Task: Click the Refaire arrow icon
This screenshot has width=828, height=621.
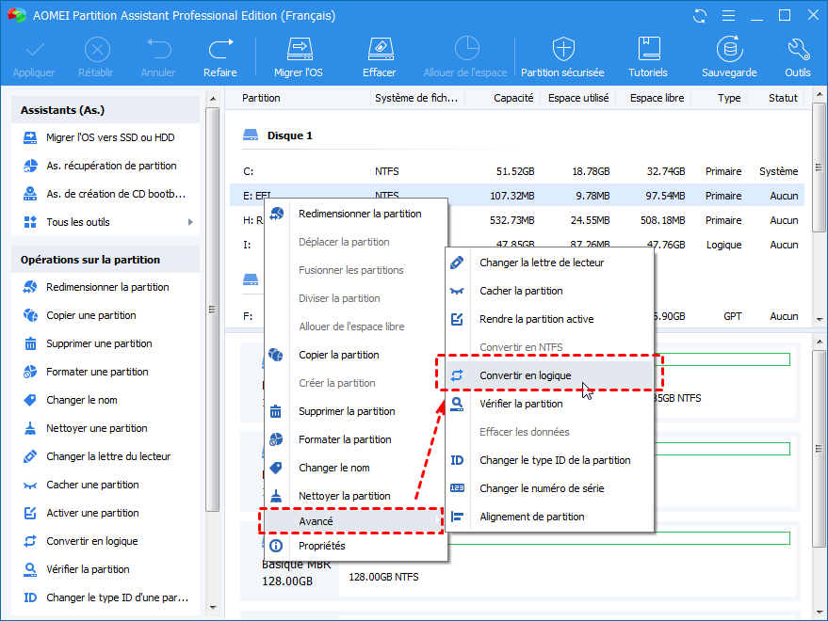Action: [220, 50]
